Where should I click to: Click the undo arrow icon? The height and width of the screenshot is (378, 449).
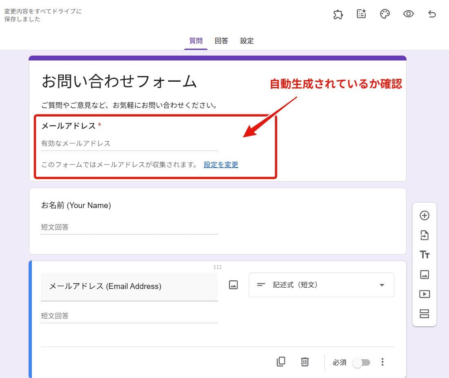(432, 14)
